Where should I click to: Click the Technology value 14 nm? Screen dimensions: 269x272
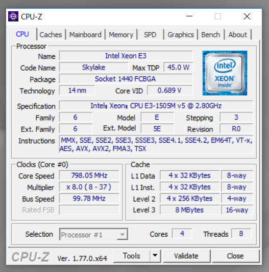[77, 90]
